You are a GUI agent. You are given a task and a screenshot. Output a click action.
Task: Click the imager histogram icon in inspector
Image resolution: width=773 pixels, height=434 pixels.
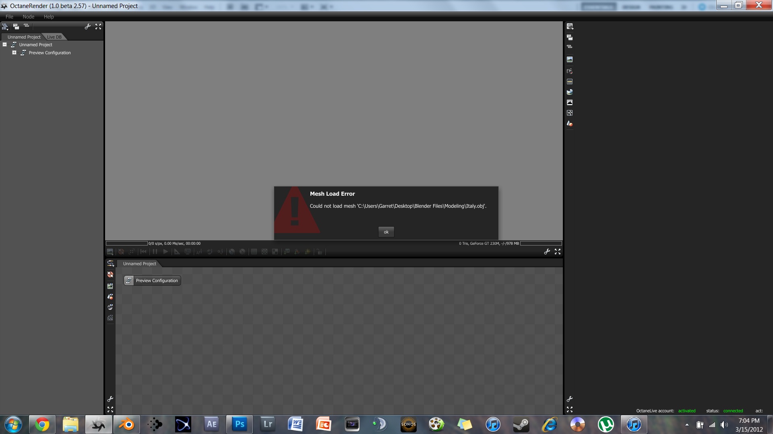click(x=569, y=102)
